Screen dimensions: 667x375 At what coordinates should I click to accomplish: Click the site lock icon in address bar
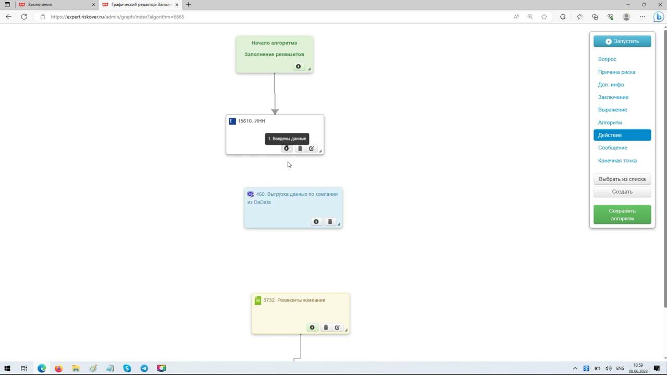tap(43, 17)
